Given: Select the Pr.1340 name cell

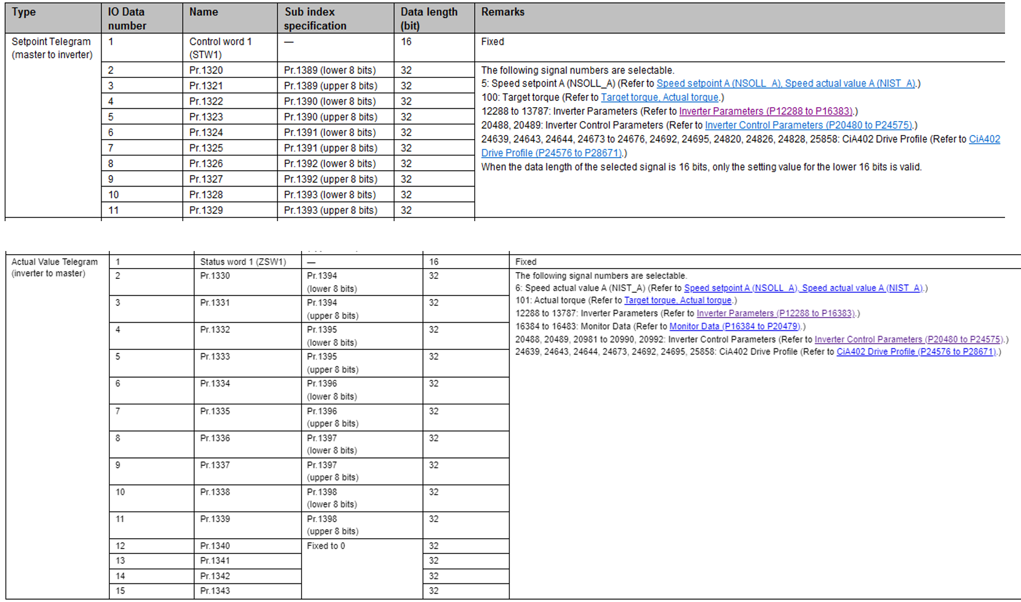Looking at the screenshot, I should click(x=247, y=546).
